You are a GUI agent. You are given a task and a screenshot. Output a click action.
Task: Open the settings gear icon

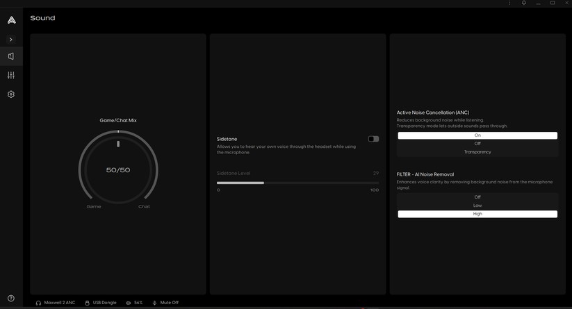(x=11, y=94)
